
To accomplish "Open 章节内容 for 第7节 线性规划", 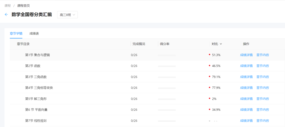I will pos(263,121).
